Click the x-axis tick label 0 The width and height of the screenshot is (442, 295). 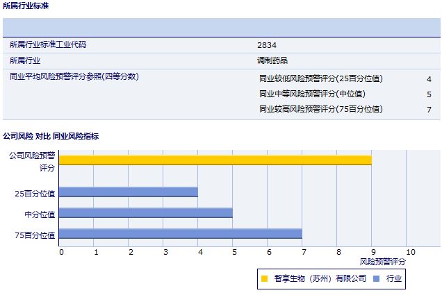point(61,252)
